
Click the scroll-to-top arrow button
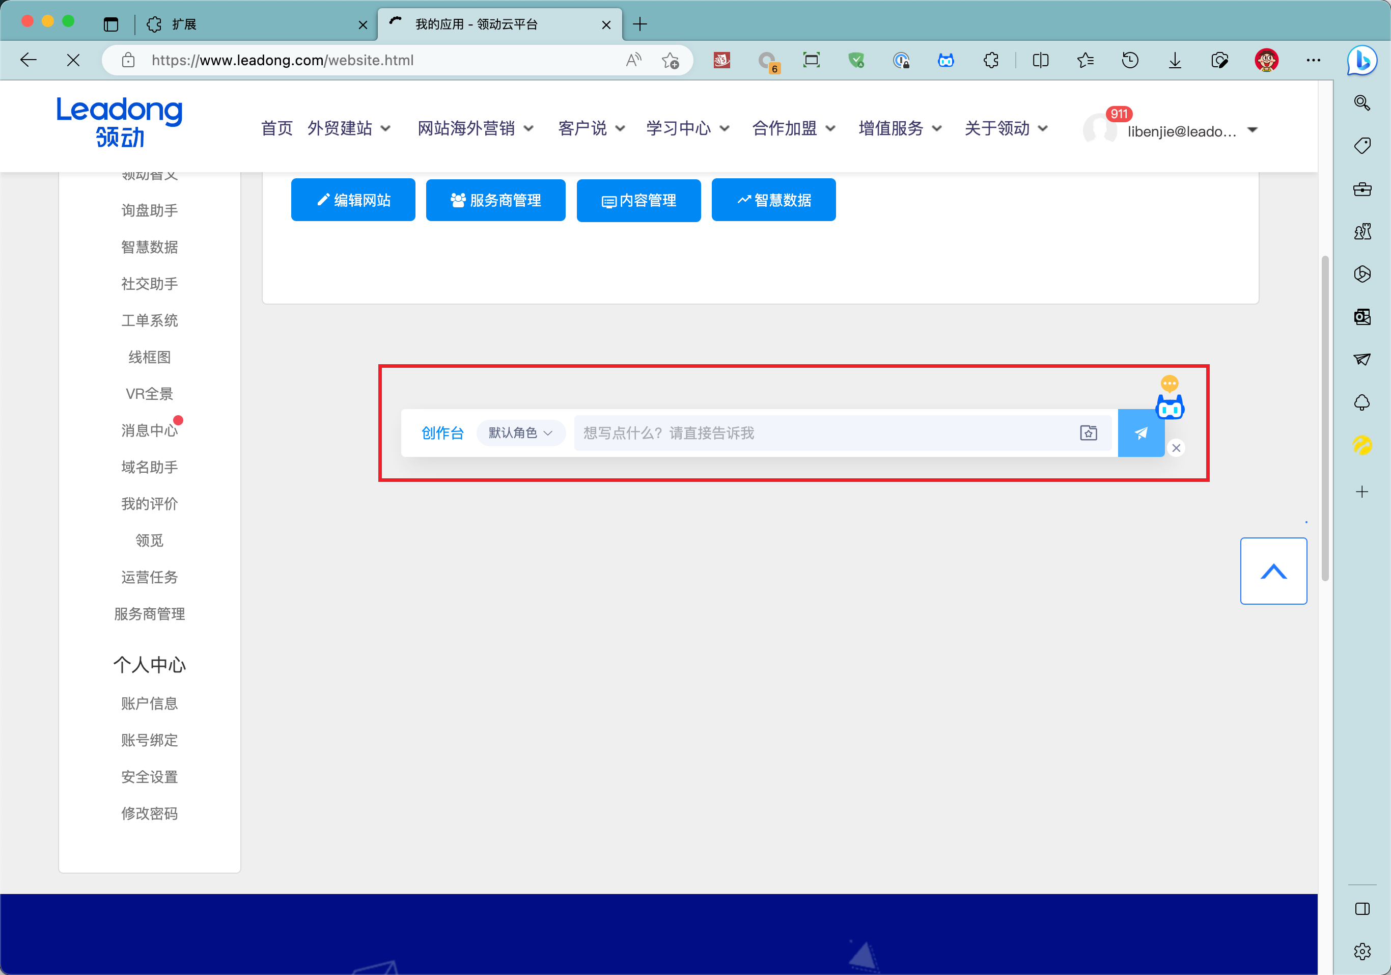1273,571
